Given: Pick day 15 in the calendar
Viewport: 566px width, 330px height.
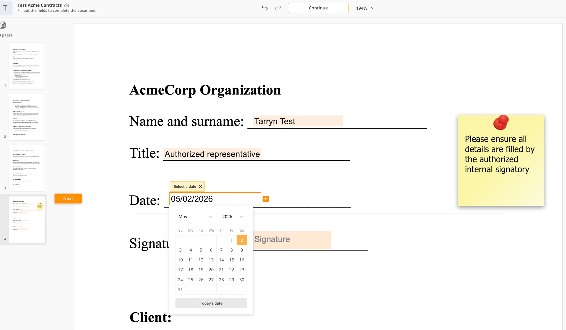Looking at the screenshot, I should point(232,260).
